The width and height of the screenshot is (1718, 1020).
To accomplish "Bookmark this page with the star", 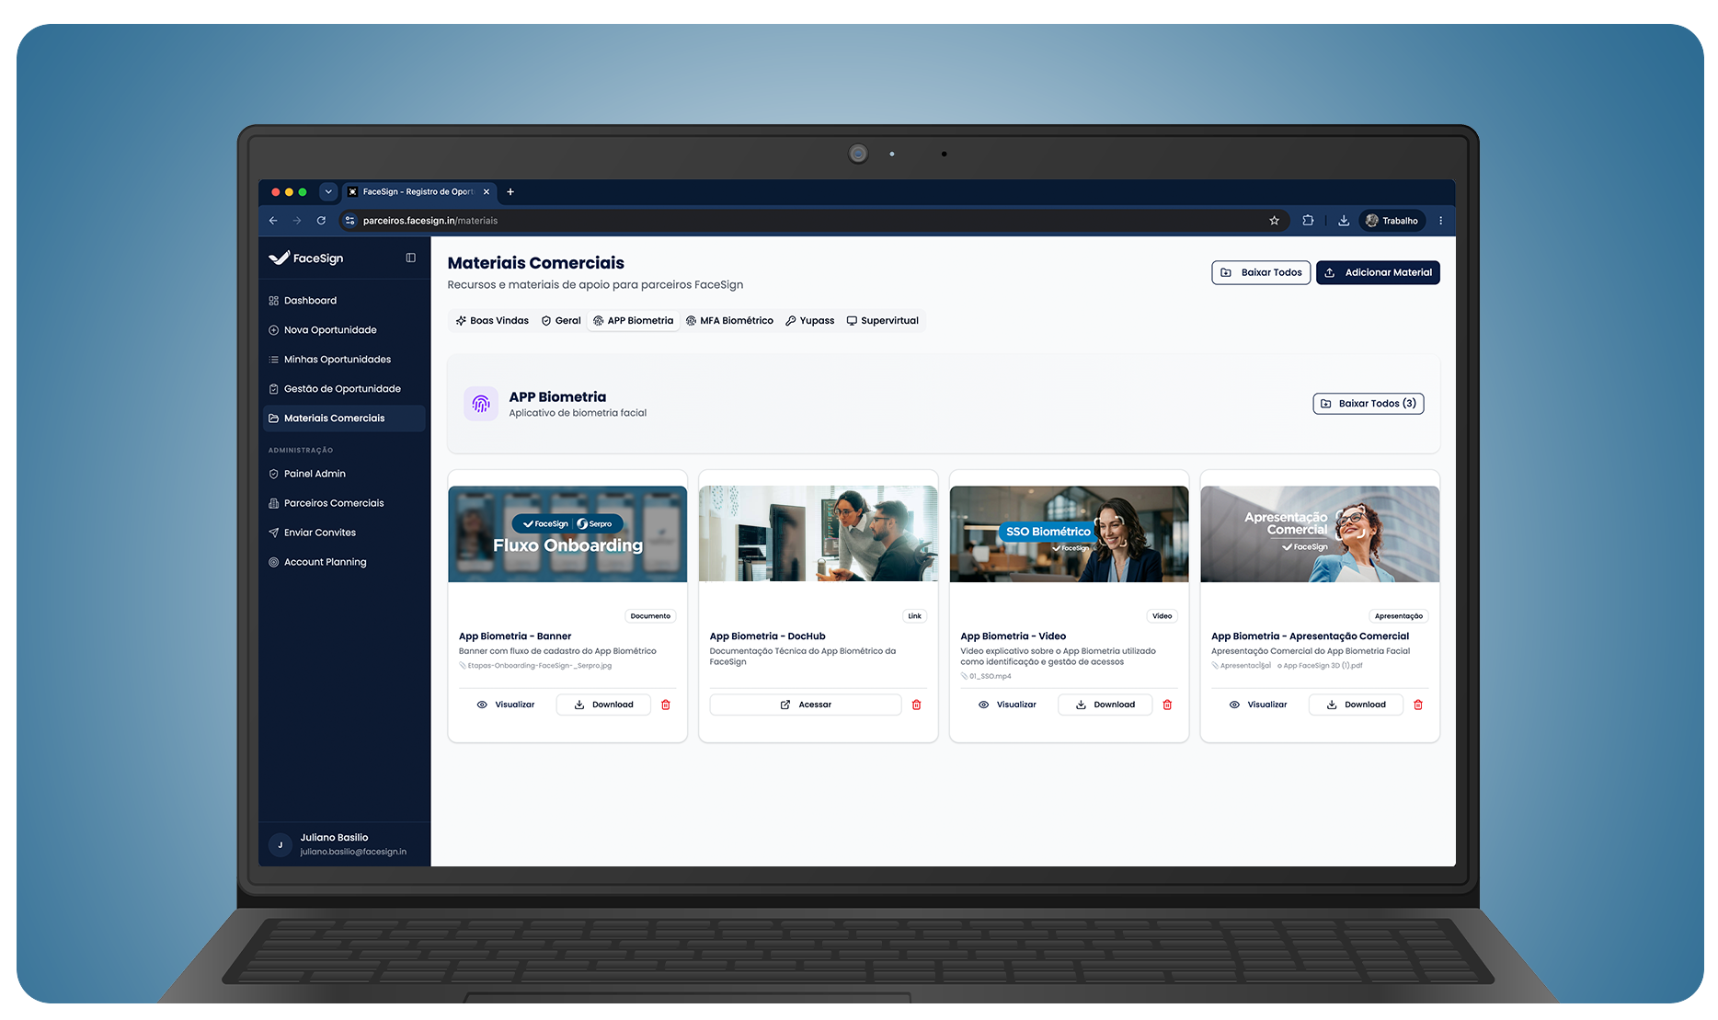I will coord(1275,221).
